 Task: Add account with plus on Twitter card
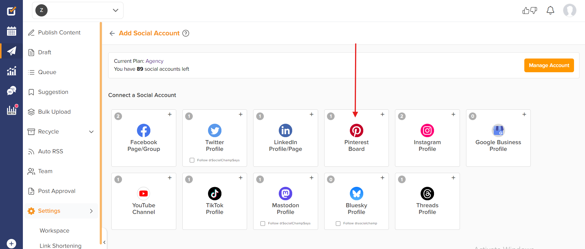point(241,114)
